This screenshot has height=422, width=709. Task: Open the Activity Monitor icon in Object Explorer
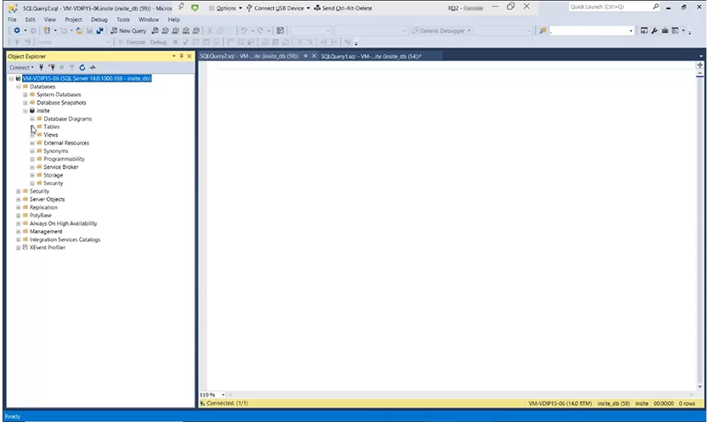pos(93,67)
